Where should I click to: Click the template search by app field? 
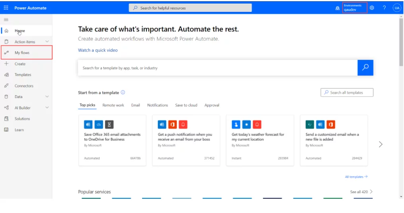pyautogui.click(x=218, y=68)
